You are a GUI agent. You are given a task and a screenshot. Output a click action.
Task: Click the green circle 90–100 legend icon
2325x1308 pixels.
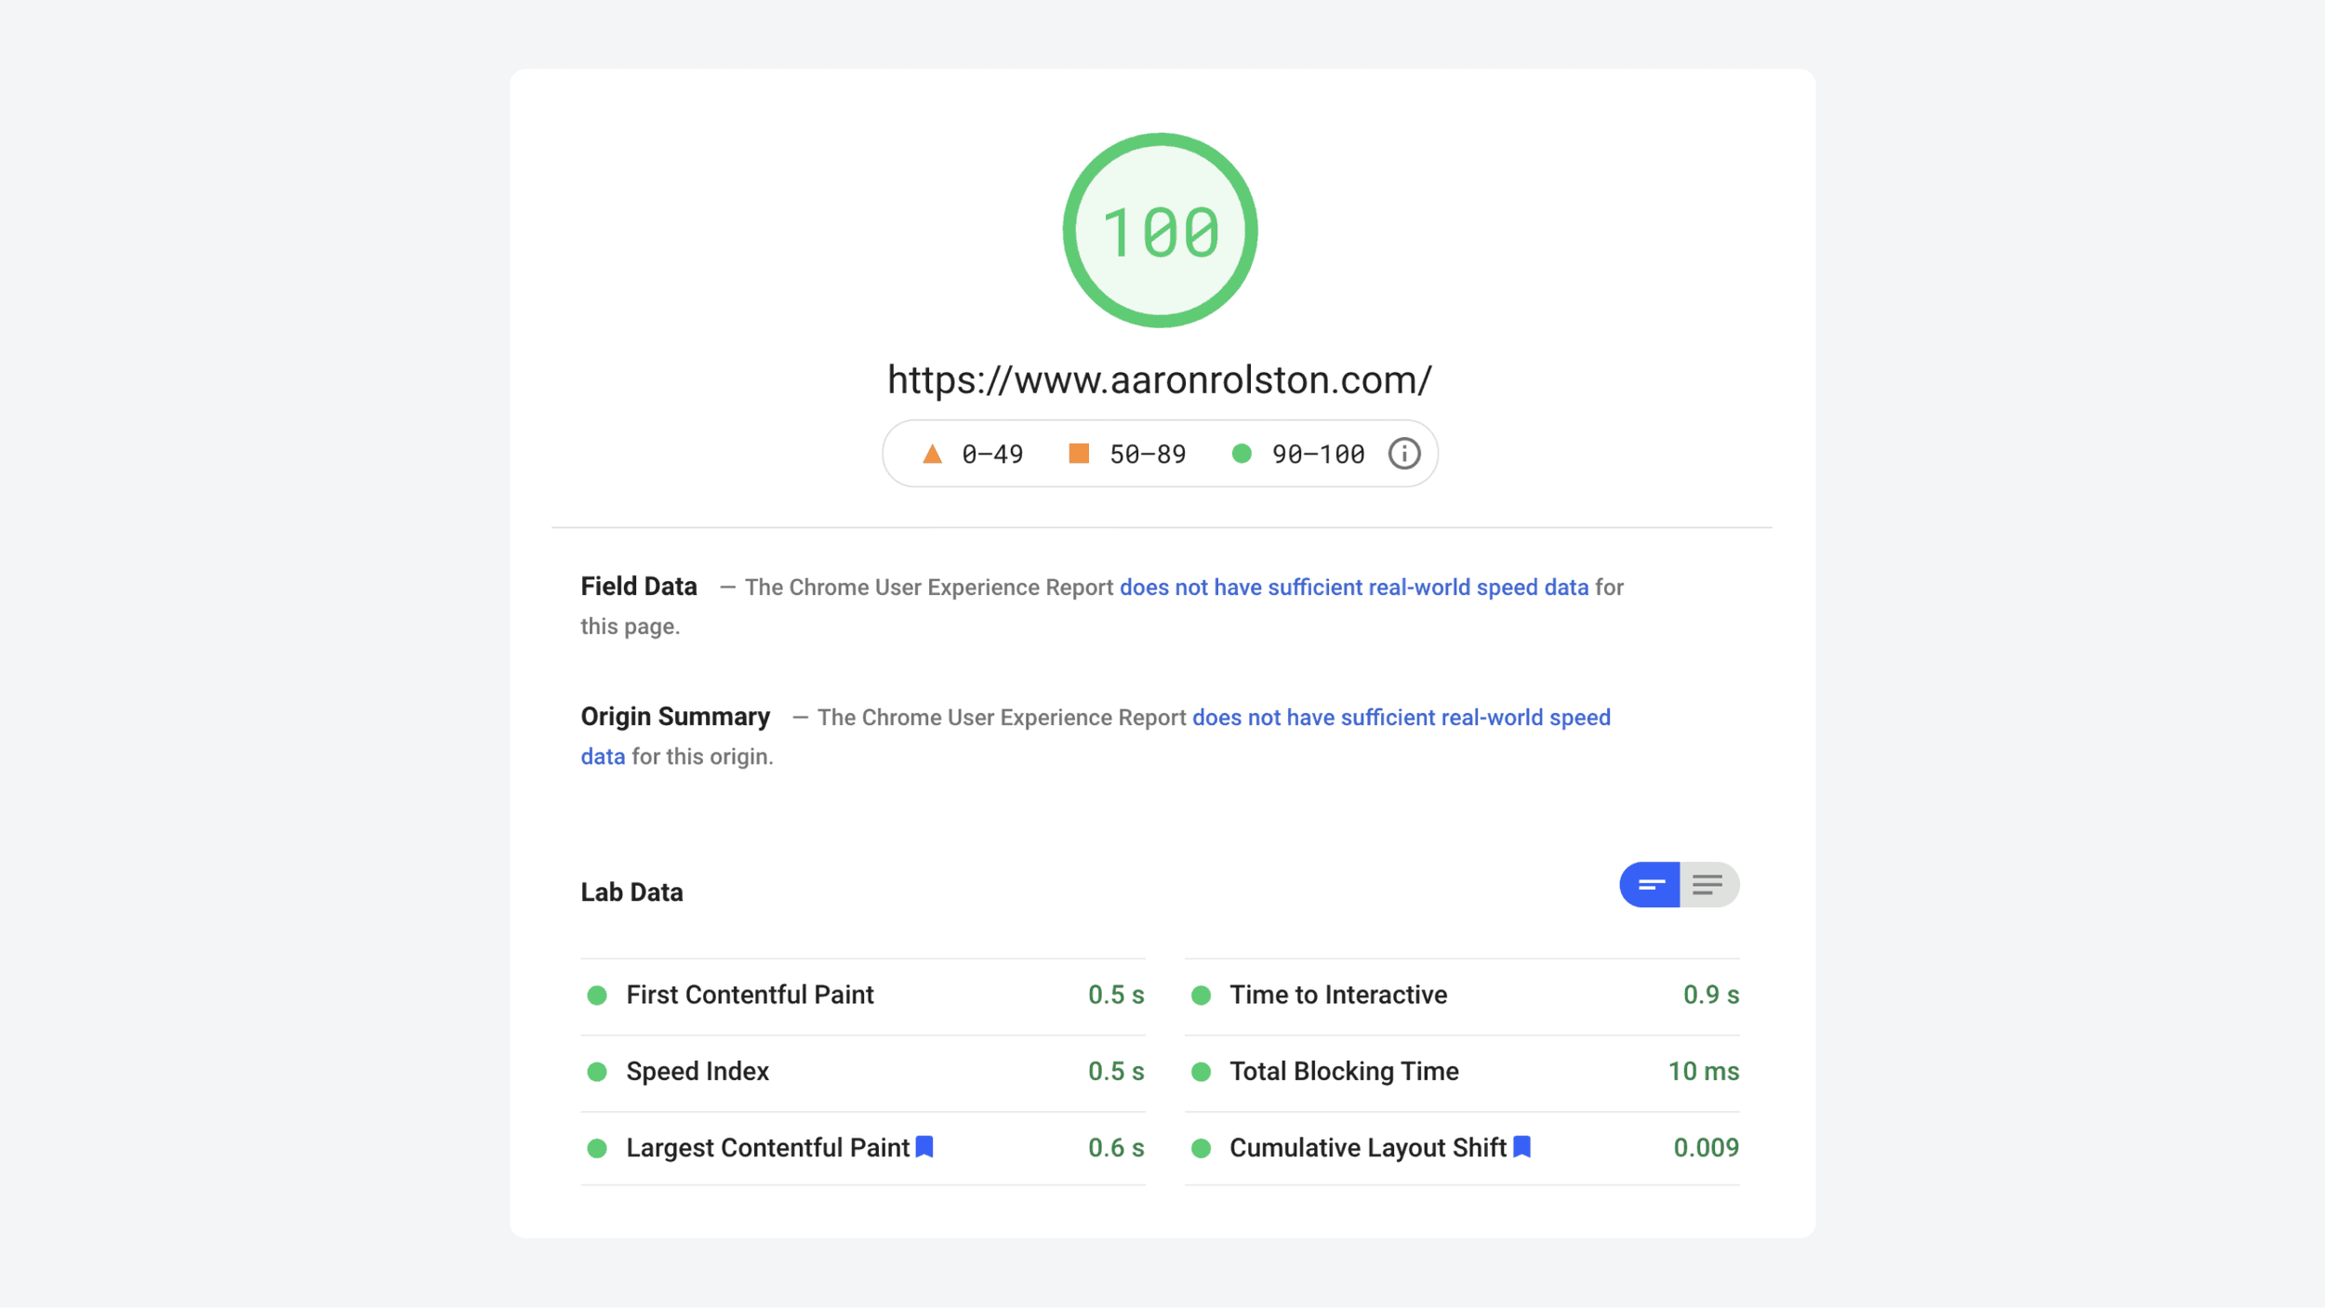coord(1242,454)
